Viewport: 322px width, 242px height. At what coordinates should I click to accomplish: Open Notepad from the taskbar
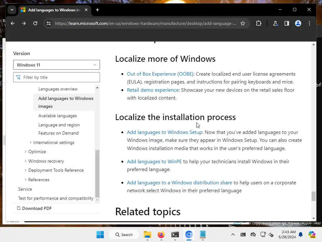click(x=203, y=234)
